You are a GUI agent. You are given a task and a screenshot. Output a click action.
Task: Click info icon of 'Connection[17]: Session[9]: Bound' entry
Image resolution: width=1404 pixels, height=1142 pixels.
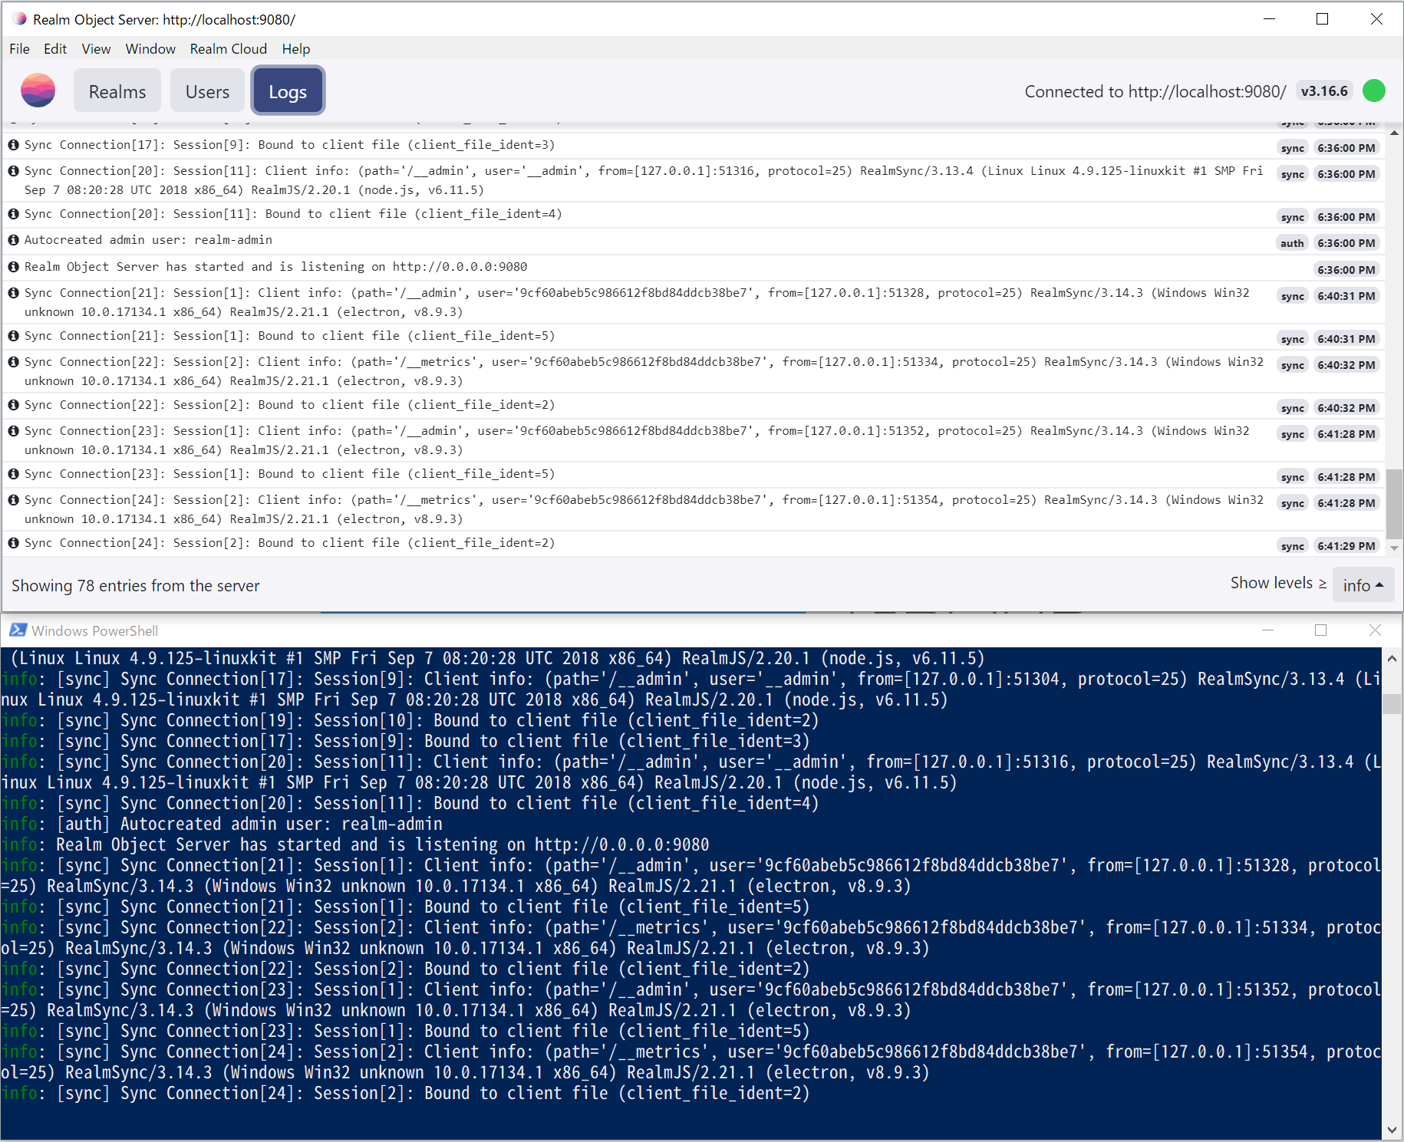click(x=13, y=145)
